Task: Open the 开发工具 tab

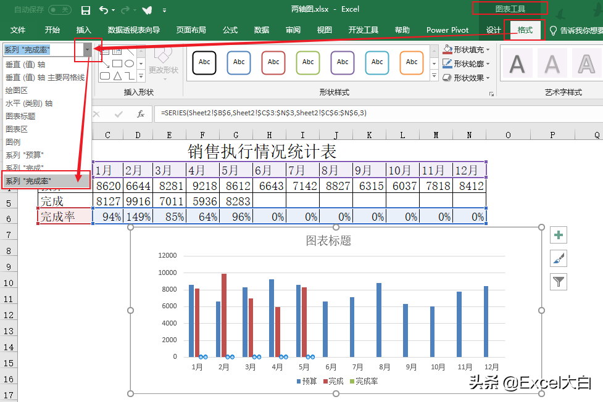Action: pyautogui.click(x=363, y=30)
